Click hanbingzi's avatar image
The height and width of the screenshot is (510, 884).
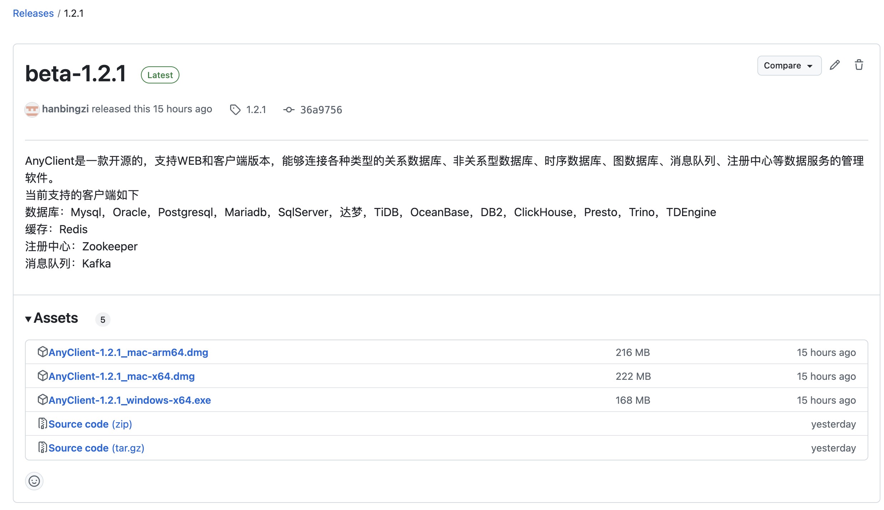click(x=32, y=109)
